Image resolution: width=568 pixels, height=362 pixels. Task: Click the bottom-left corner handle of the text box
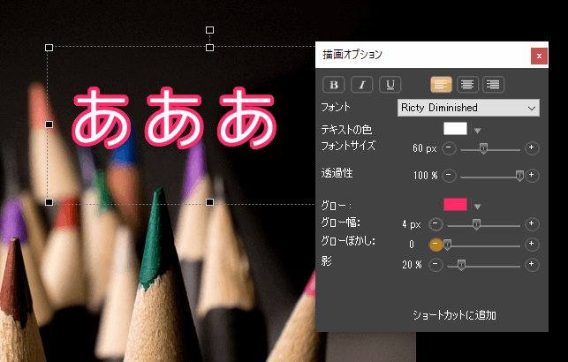coord(49,202)
